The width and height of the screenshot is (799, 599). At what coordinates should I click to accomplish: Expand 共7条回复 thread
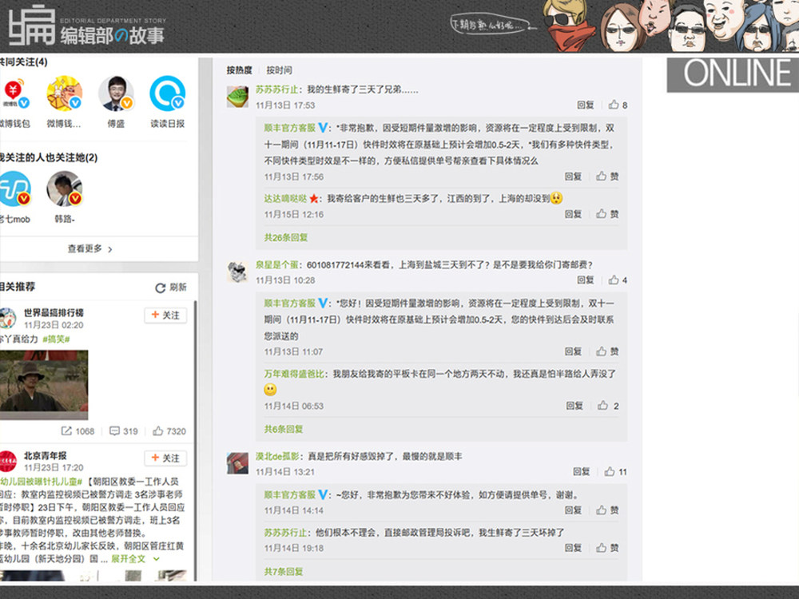(x=284, y=572)
